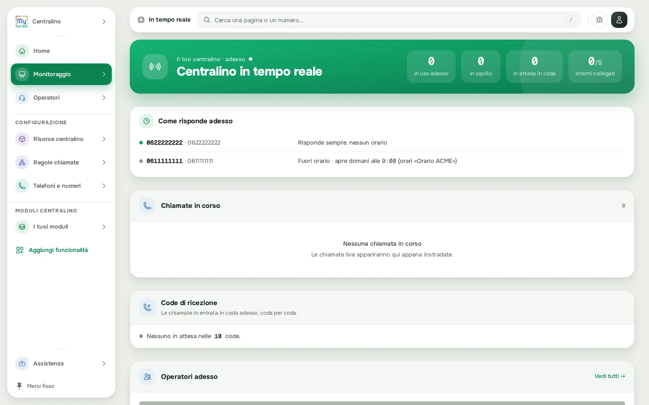Click In tempo reale page label
This screenshot has width=649, height=405.
170,19
